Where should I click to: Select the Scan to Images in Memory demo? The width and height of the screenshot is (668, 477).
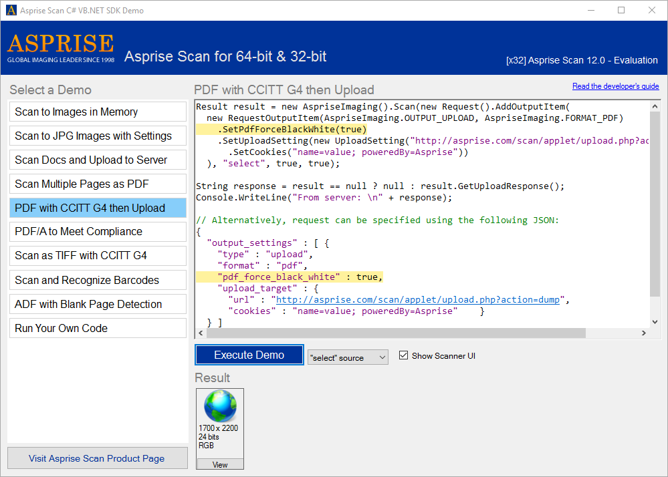pyautogui.click(x=97, y=112)
